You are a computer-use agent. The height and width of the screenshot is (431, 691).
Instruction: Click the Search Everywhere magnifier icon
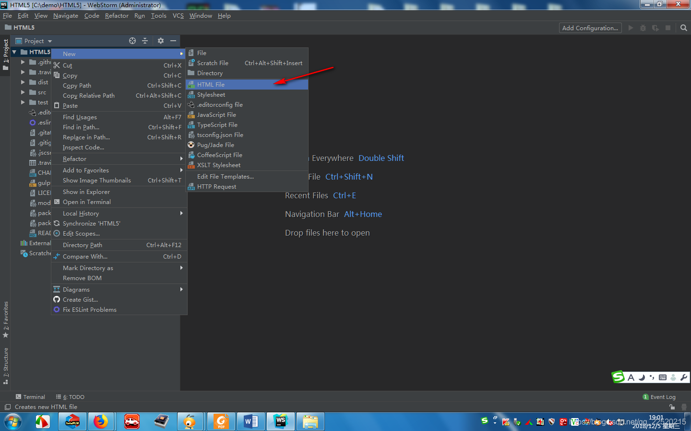pos(684,28)
